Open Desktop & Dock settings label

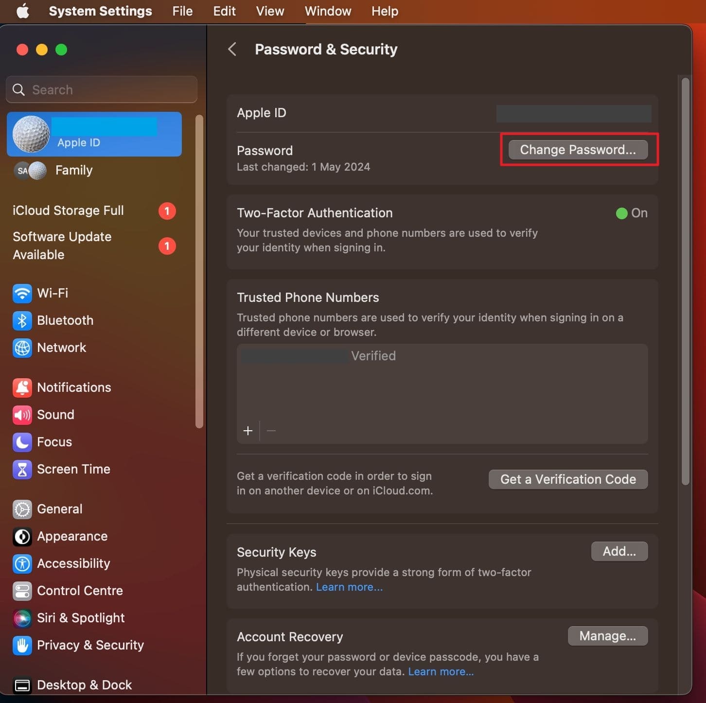tap(85, 685)
